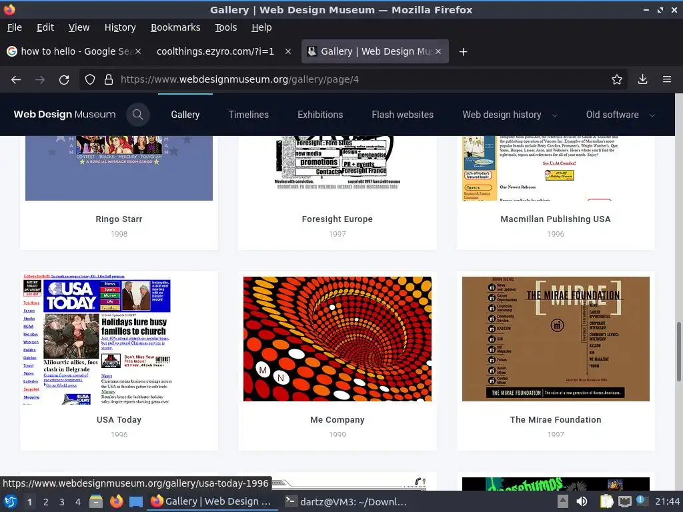683x512 pixels.
Task: Expand the Old software dropdown chevron
Action: [x=652, y=115]
